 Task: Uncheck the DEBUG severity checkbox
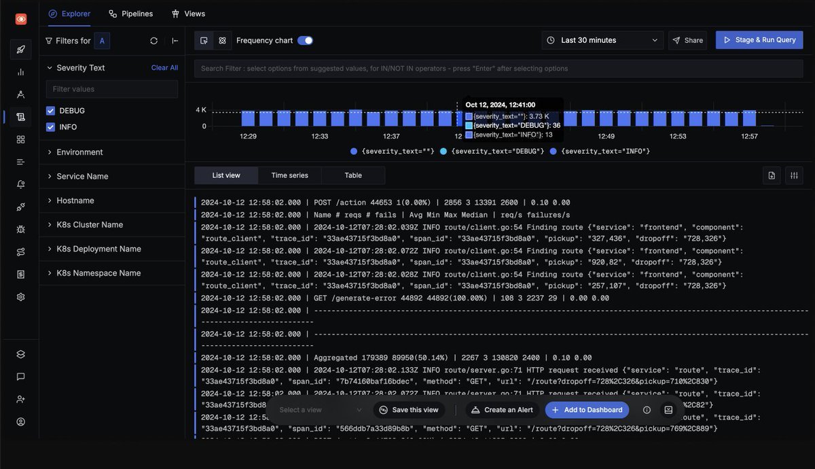(50, 111)
